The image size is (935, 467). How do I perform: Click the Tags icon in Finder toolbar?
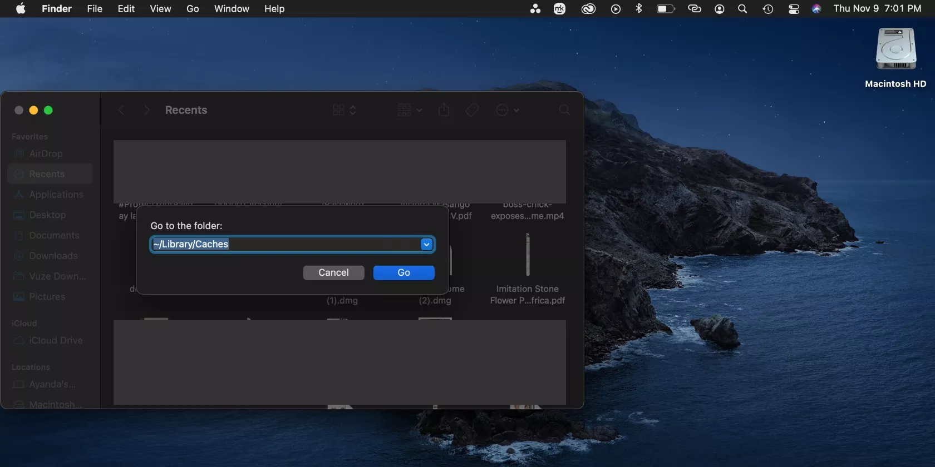pos(472,110)
